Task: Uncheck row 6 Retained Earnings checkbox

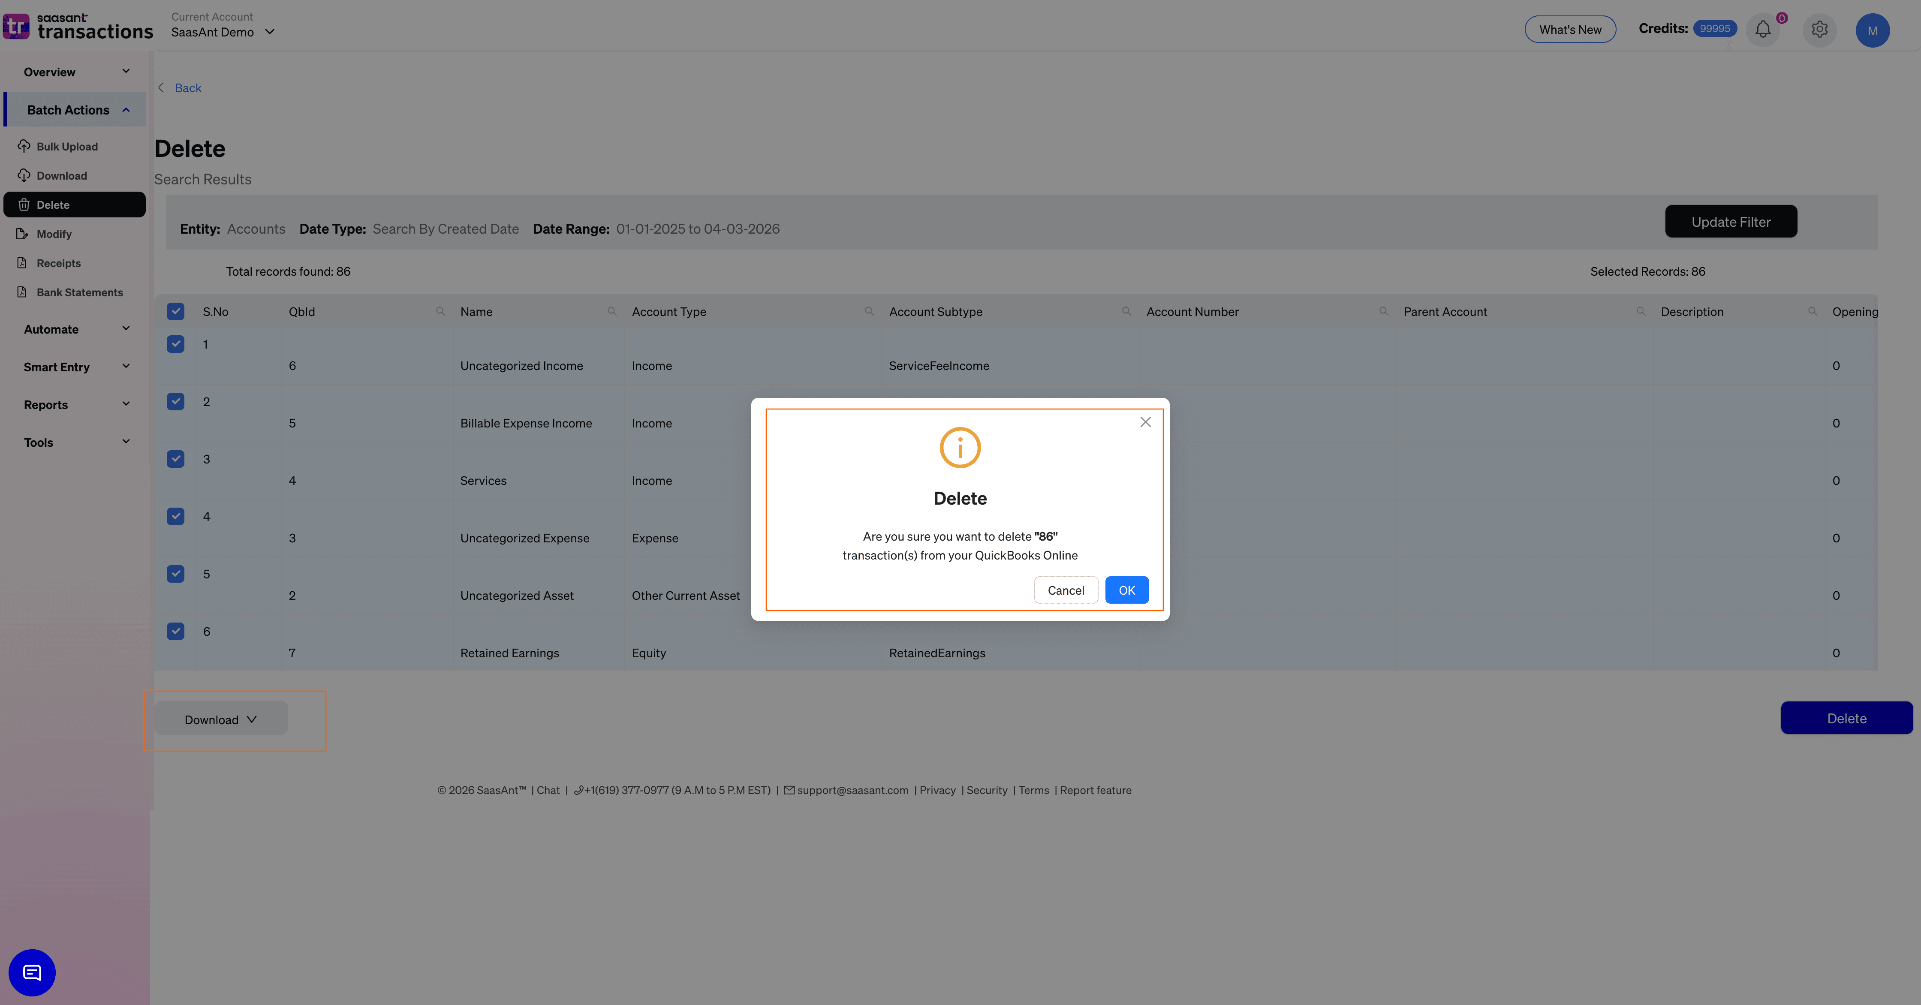Action: point(175,632)
